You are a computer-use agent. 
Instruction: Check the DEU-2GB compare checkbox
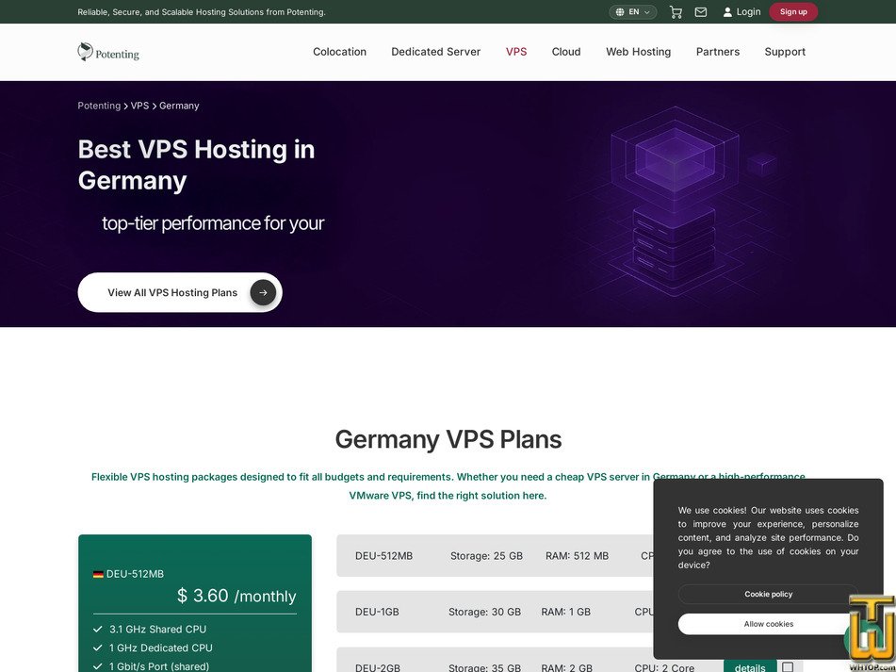788,667
